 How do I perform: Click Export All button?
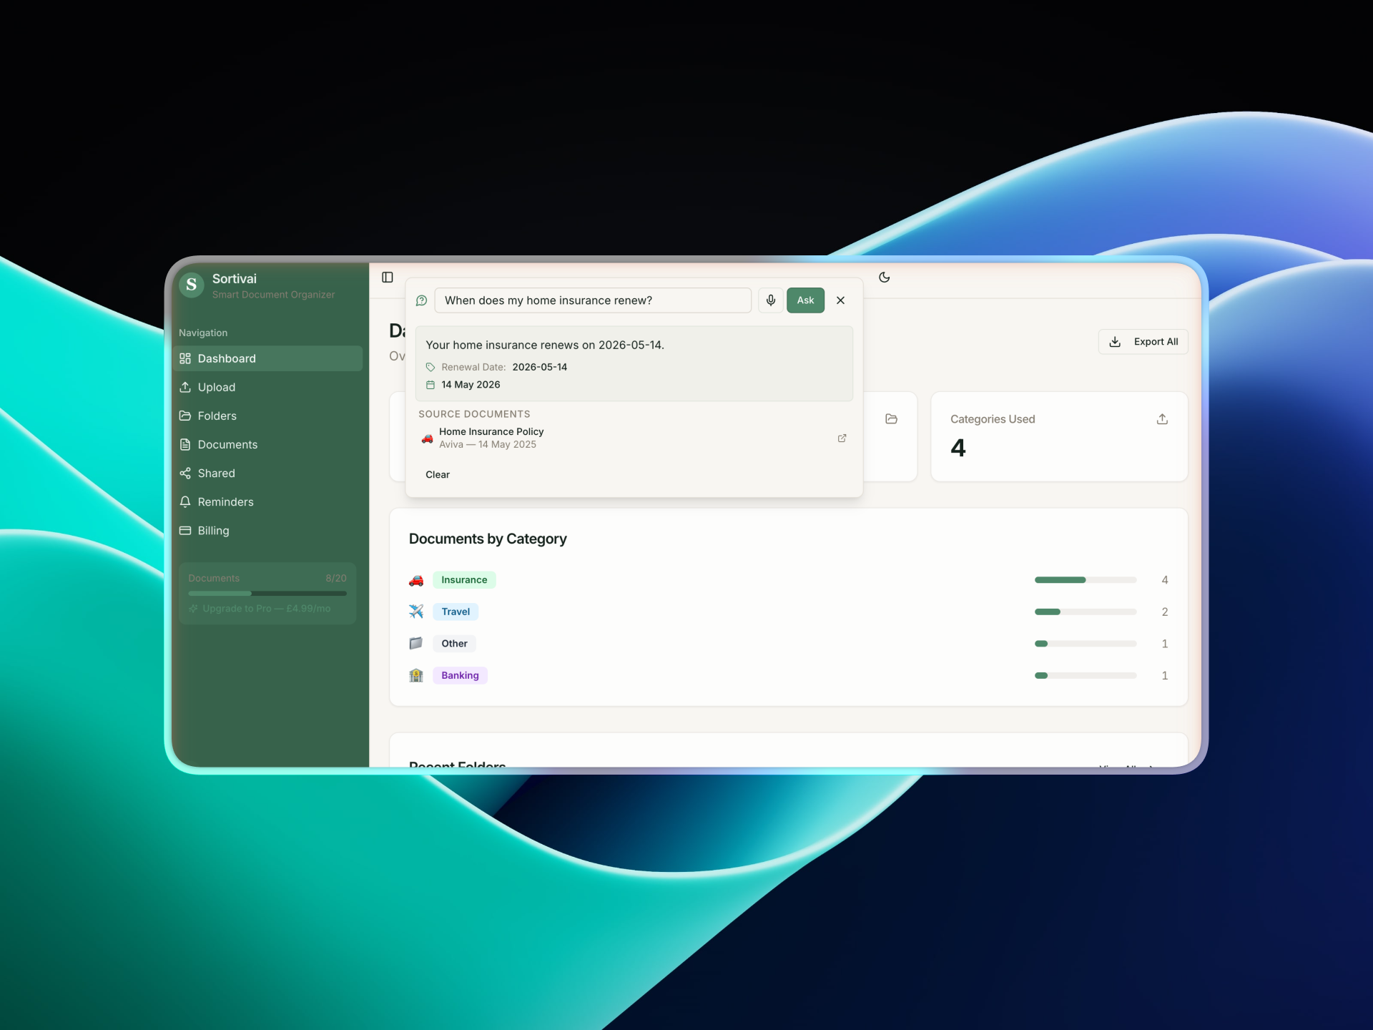(1143, 342)
